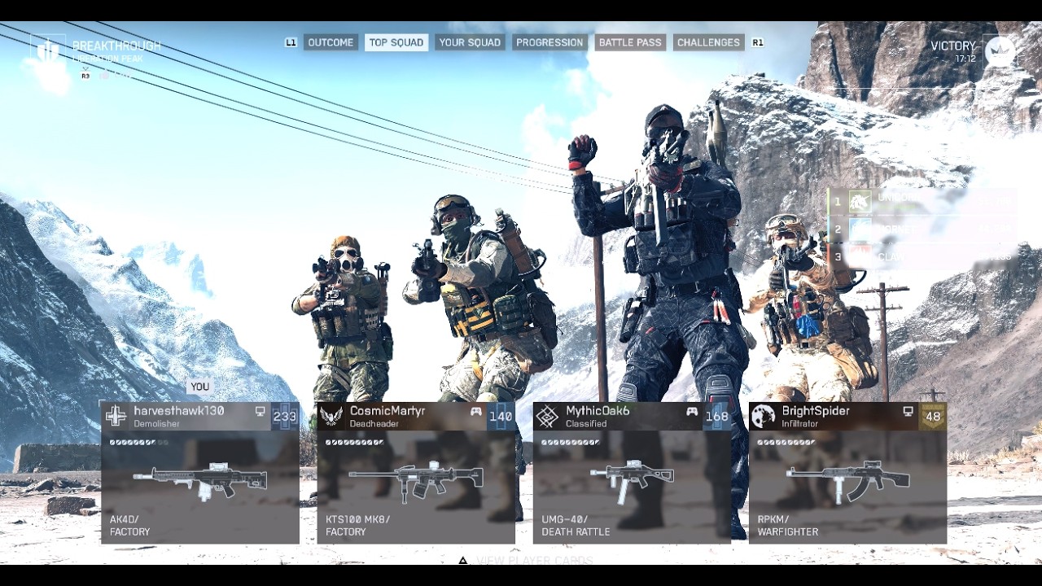Click BrightSpider's level 48 badge
This screenshot has height=586, width=1042.
click(933, 416)
